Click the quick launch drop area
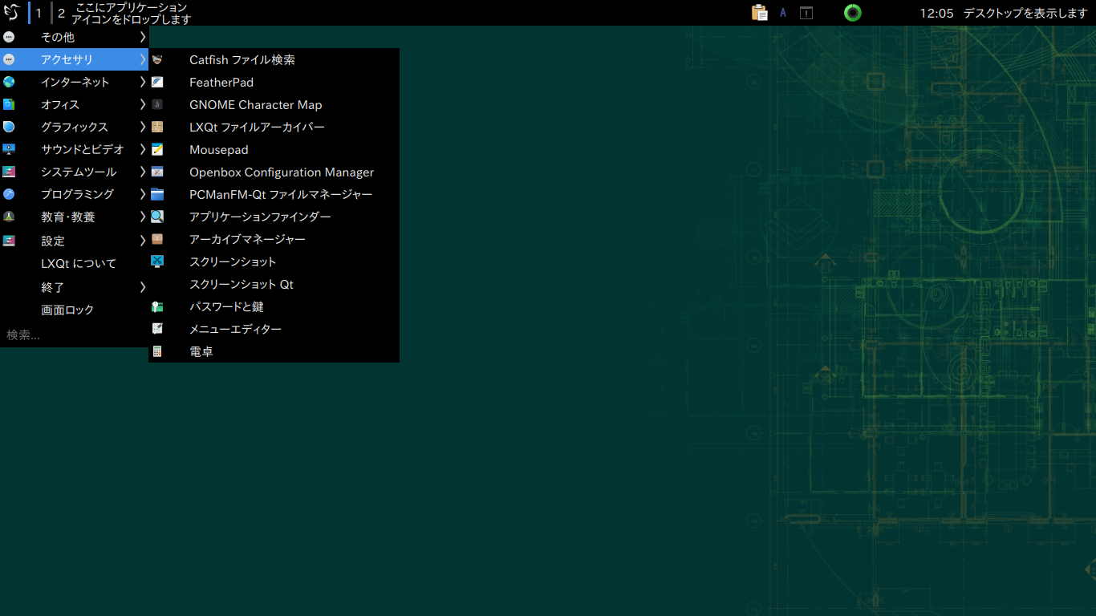1096x616 pixels. [x=131, y=13]
